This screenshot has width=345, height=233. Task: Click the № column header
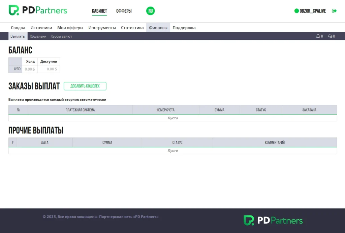coord(18,110)
